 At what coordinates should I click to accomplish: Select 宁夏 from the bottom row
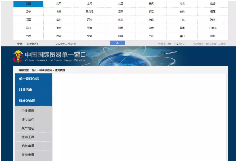(x=90, y=36)
